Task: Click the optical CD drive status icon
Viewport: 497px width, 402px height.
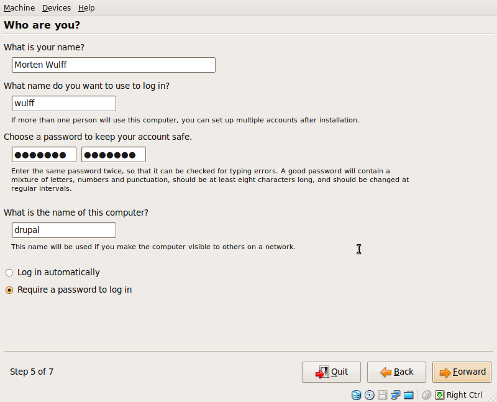Action: [x=369, y=395]
